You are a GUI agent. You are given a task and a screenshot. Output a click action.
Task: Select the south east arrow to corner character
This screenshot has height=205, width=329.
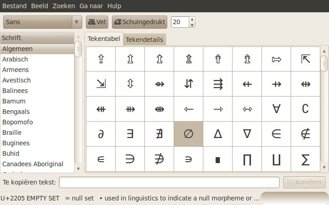pyautogui.click(x=101, y=84)
